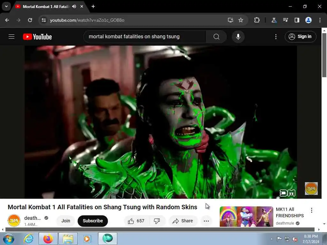
Task: Dislike this video
Action: [x=157, y=221]
